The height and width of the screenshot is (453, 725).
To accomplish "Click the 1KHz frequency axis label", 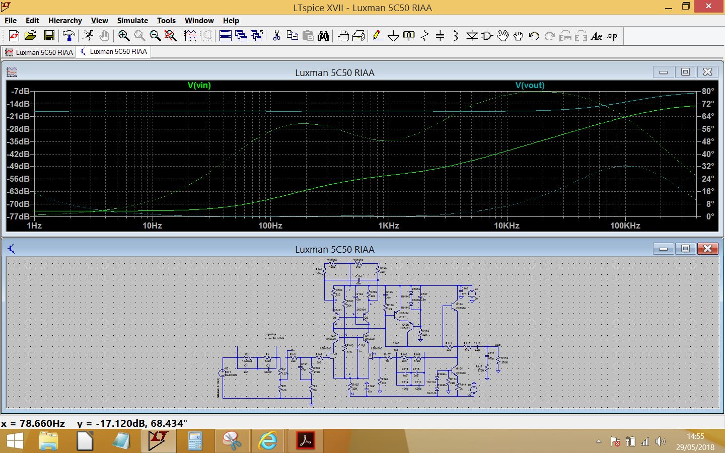I will point(389,225).
